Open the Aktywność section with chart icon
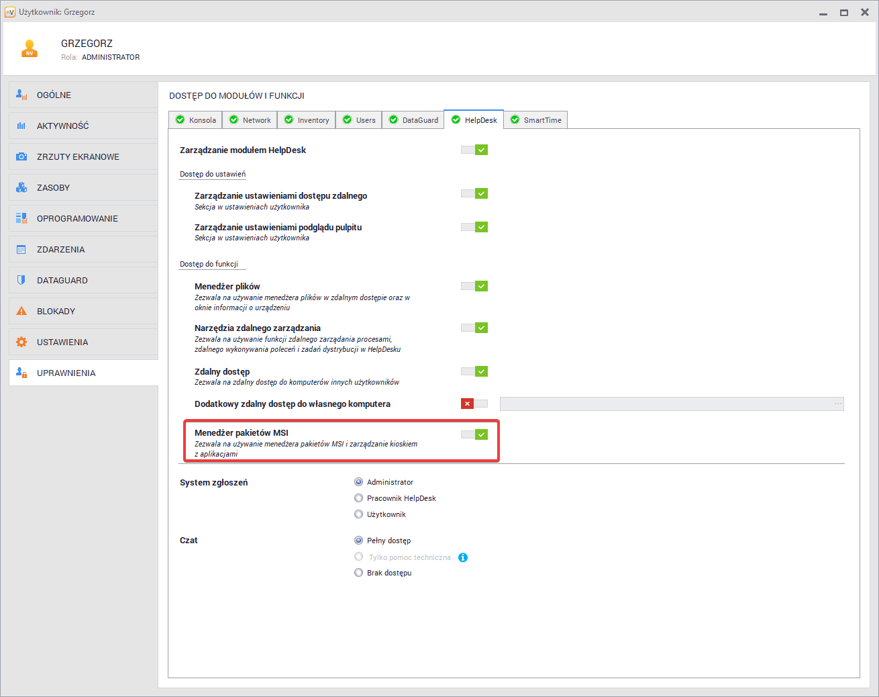 21,126
